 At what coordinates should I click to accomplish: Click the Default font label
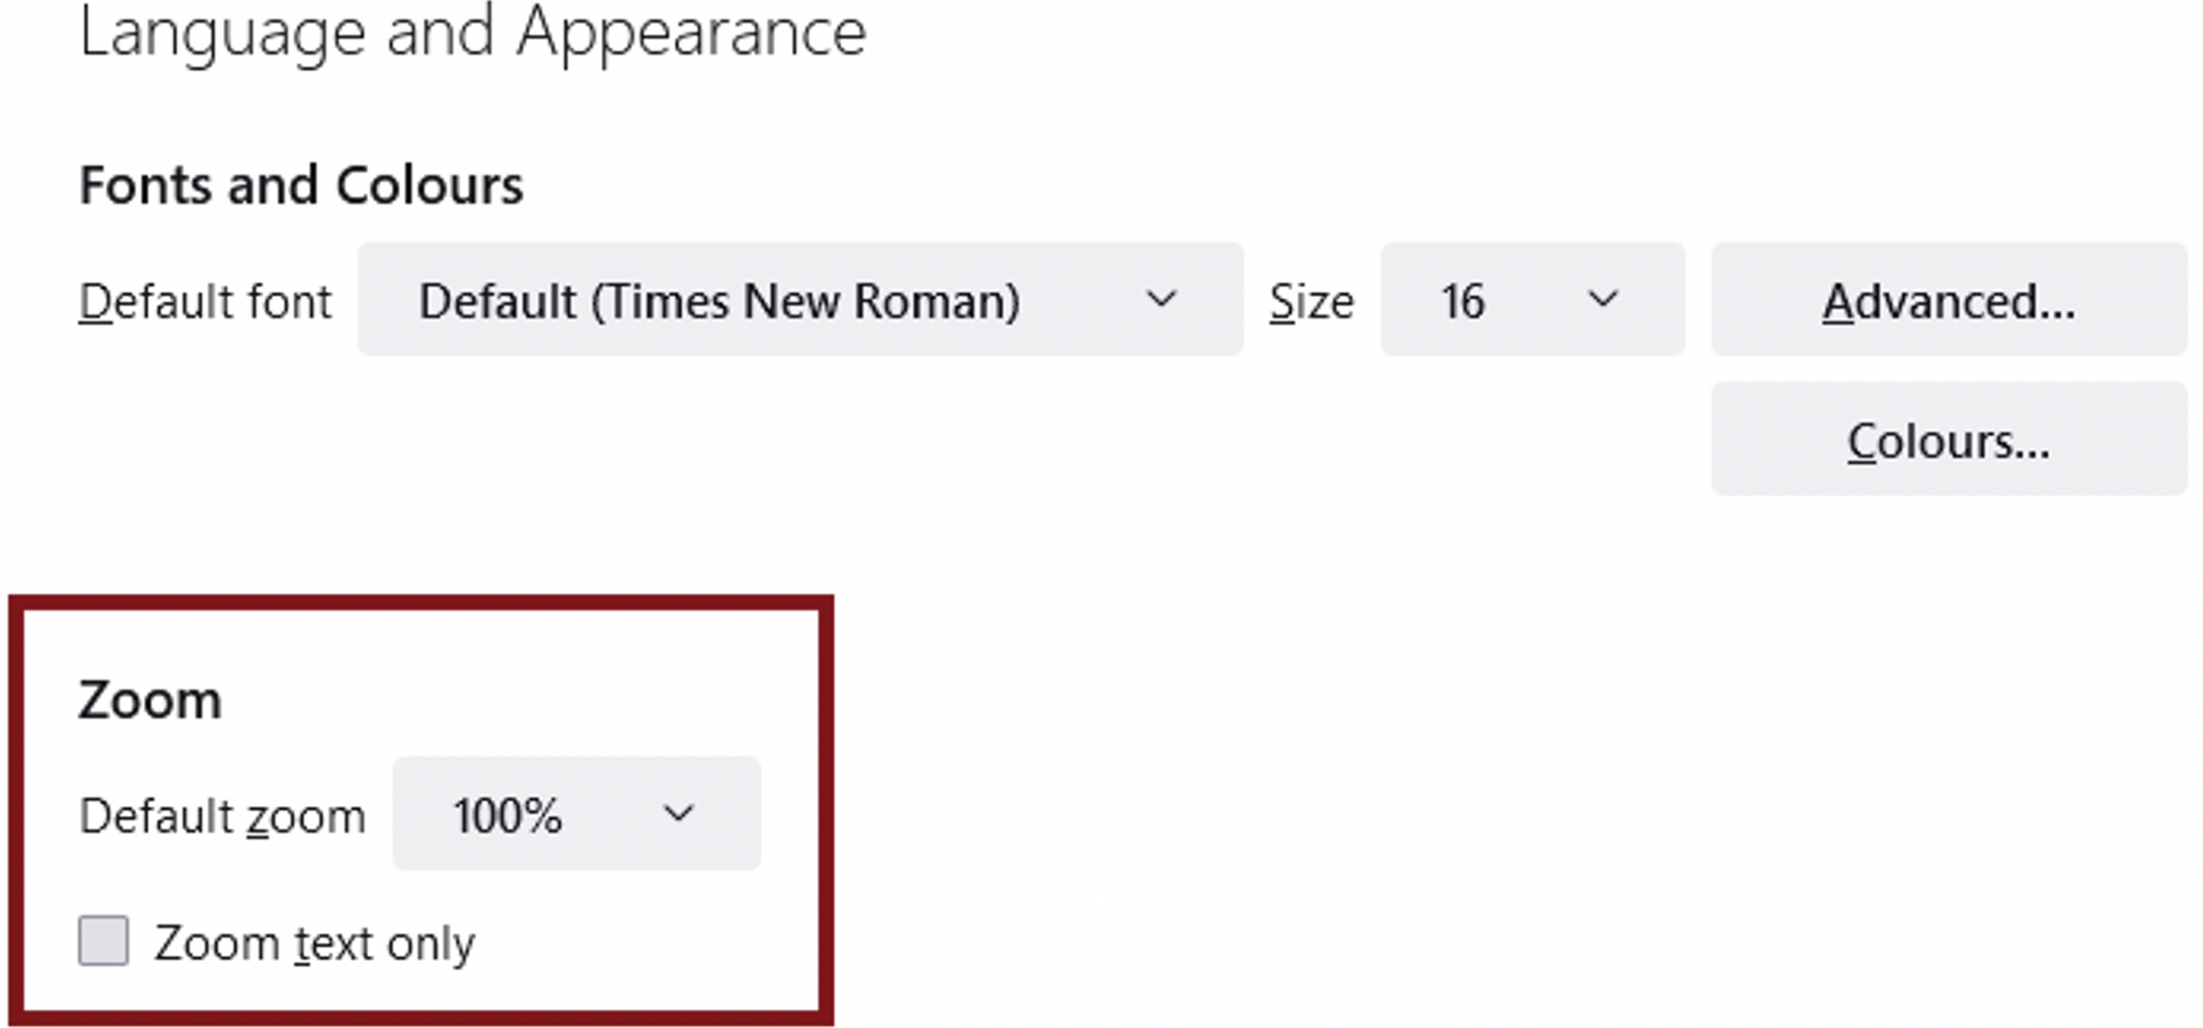(205, 301)
